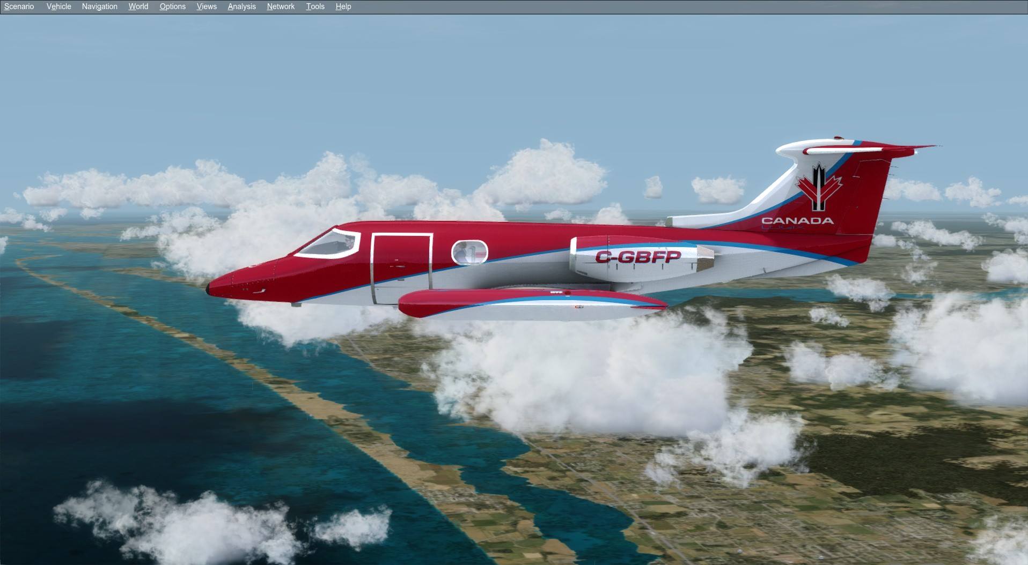
Task: Click the CANADA text on the tail
Action: point(797,220)
